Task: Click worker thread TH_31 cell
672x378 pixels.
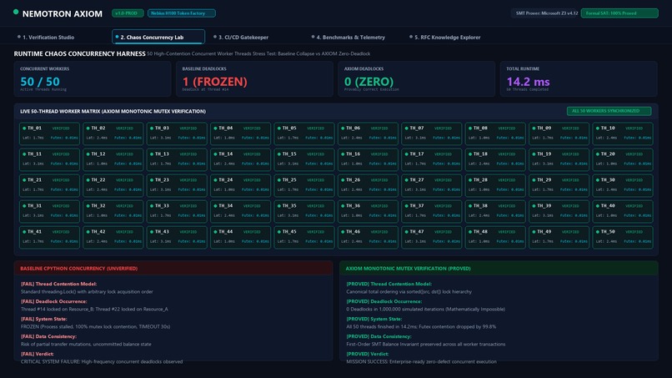Action: coord(49,211)
